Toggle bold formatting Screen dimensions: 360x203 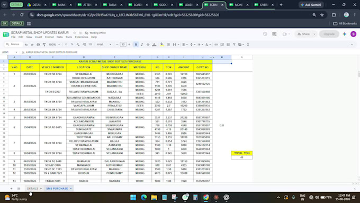point(136,45)
